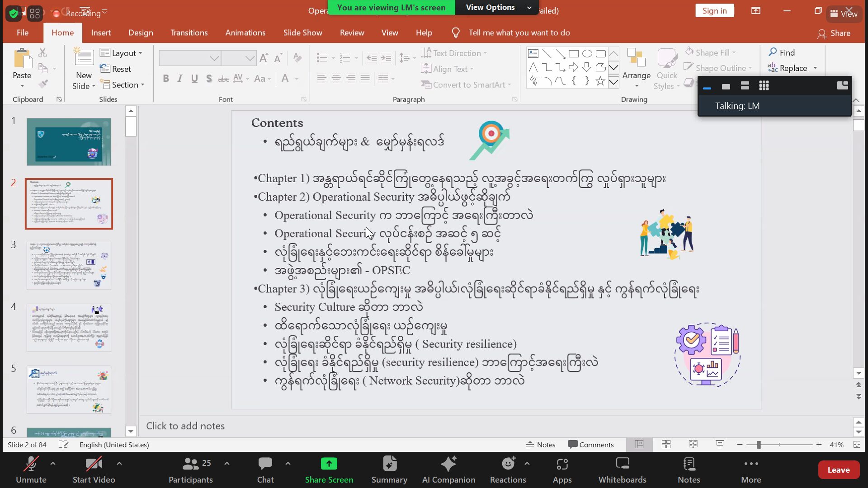Select slide 4 thumbnail

pos(69,328)
